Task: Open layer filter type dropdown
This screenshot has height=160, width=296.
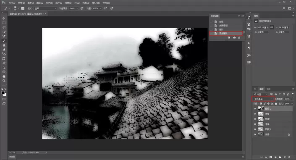Action: coord(261,94)
